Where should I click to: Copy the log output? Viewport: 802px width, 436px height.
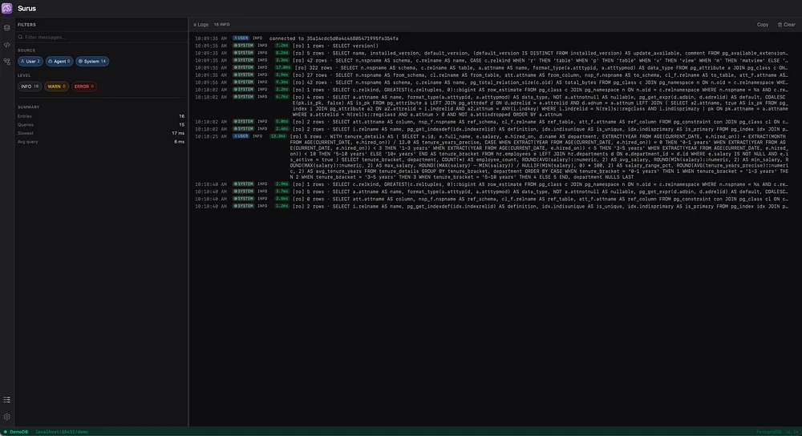[763, 25]
